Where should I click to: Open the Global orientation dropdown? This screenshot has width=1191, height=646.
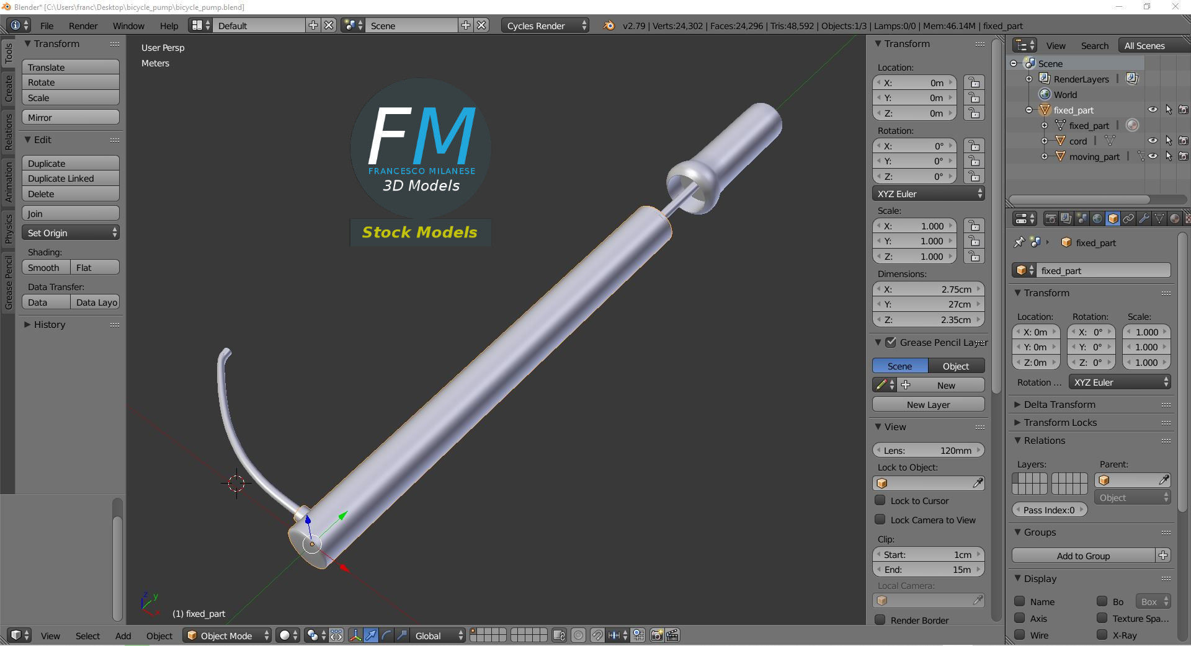(437, 635)
